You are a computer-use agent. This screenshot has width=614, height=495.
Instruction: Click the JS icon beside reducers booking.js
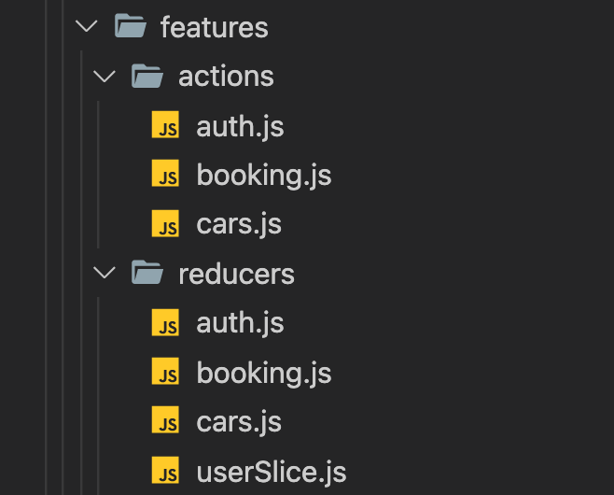pyautogui.click(x=165, y=373)
